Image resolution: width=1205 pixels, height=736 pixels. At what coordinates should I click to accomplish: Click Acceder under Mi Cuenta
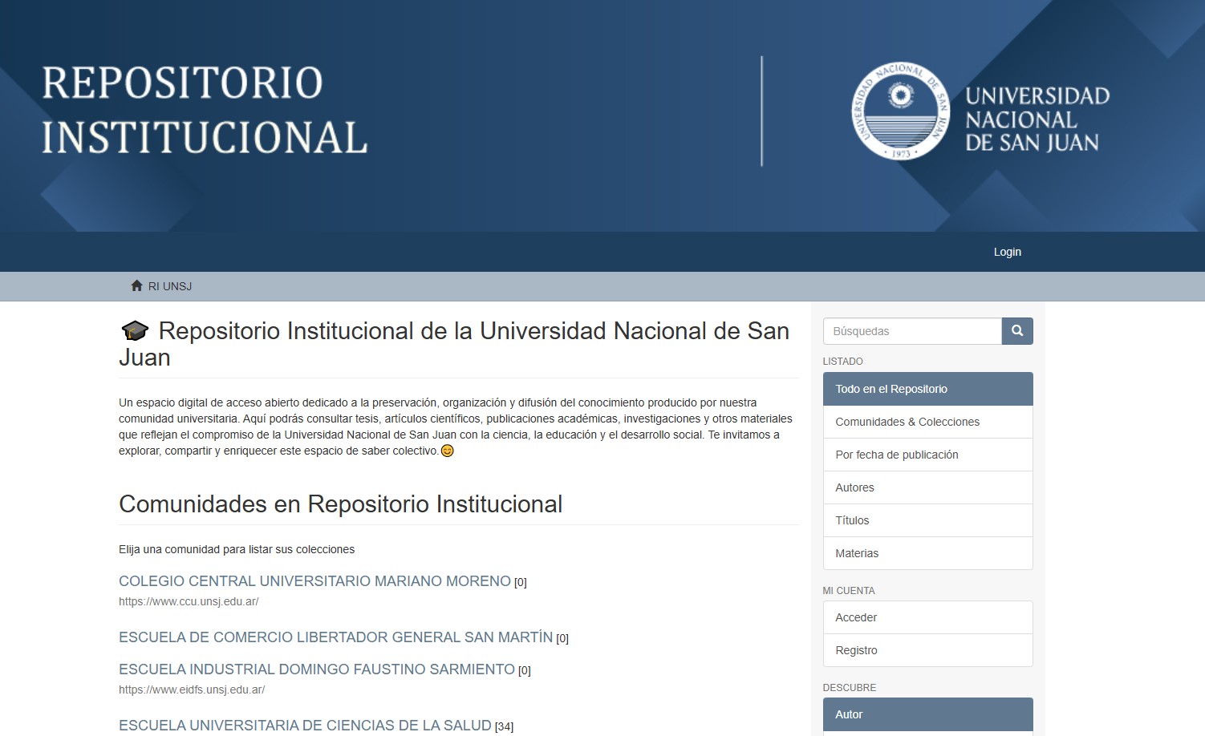coord(856,617)
